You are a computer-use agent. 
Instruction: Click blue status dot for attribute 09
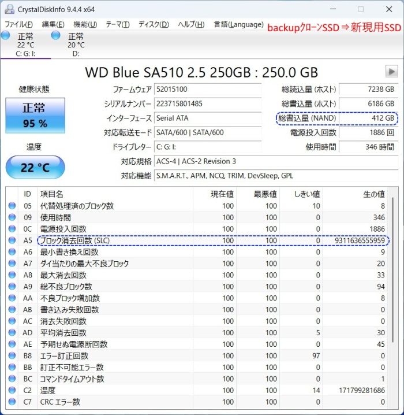(x=12, y=217)
